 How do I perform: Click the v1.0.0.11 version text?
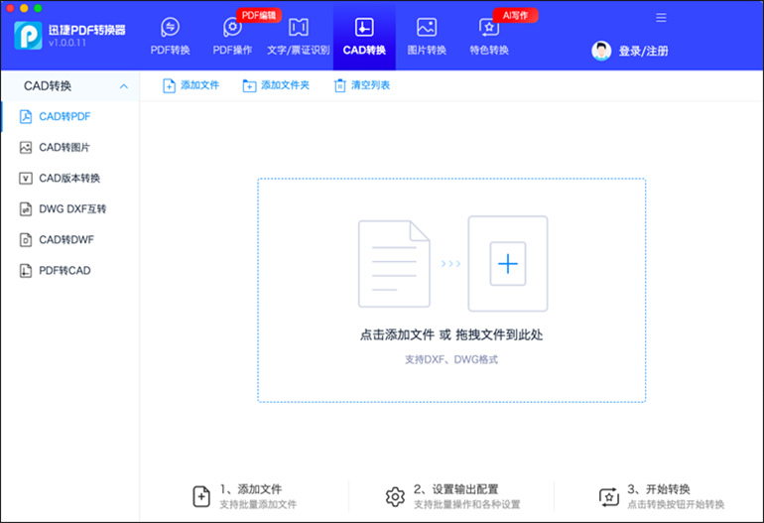pyautogui.click(x=67, y=43)
